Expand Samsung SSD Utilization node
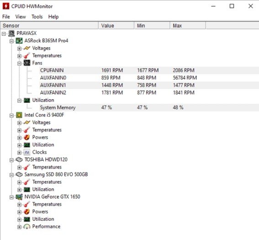The width and height of the screenshot is (259, 240). (x=19, y=190)
